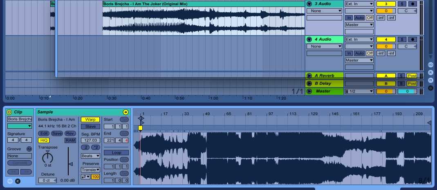Enable the RAM mode switch

point(70,141)
